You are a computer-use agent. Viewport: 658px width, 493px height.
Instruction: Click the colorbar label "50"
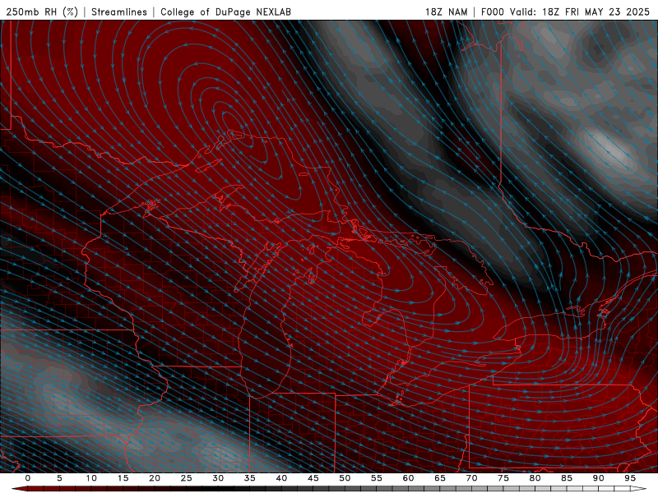pyautogui.click(x=345, y=478)
